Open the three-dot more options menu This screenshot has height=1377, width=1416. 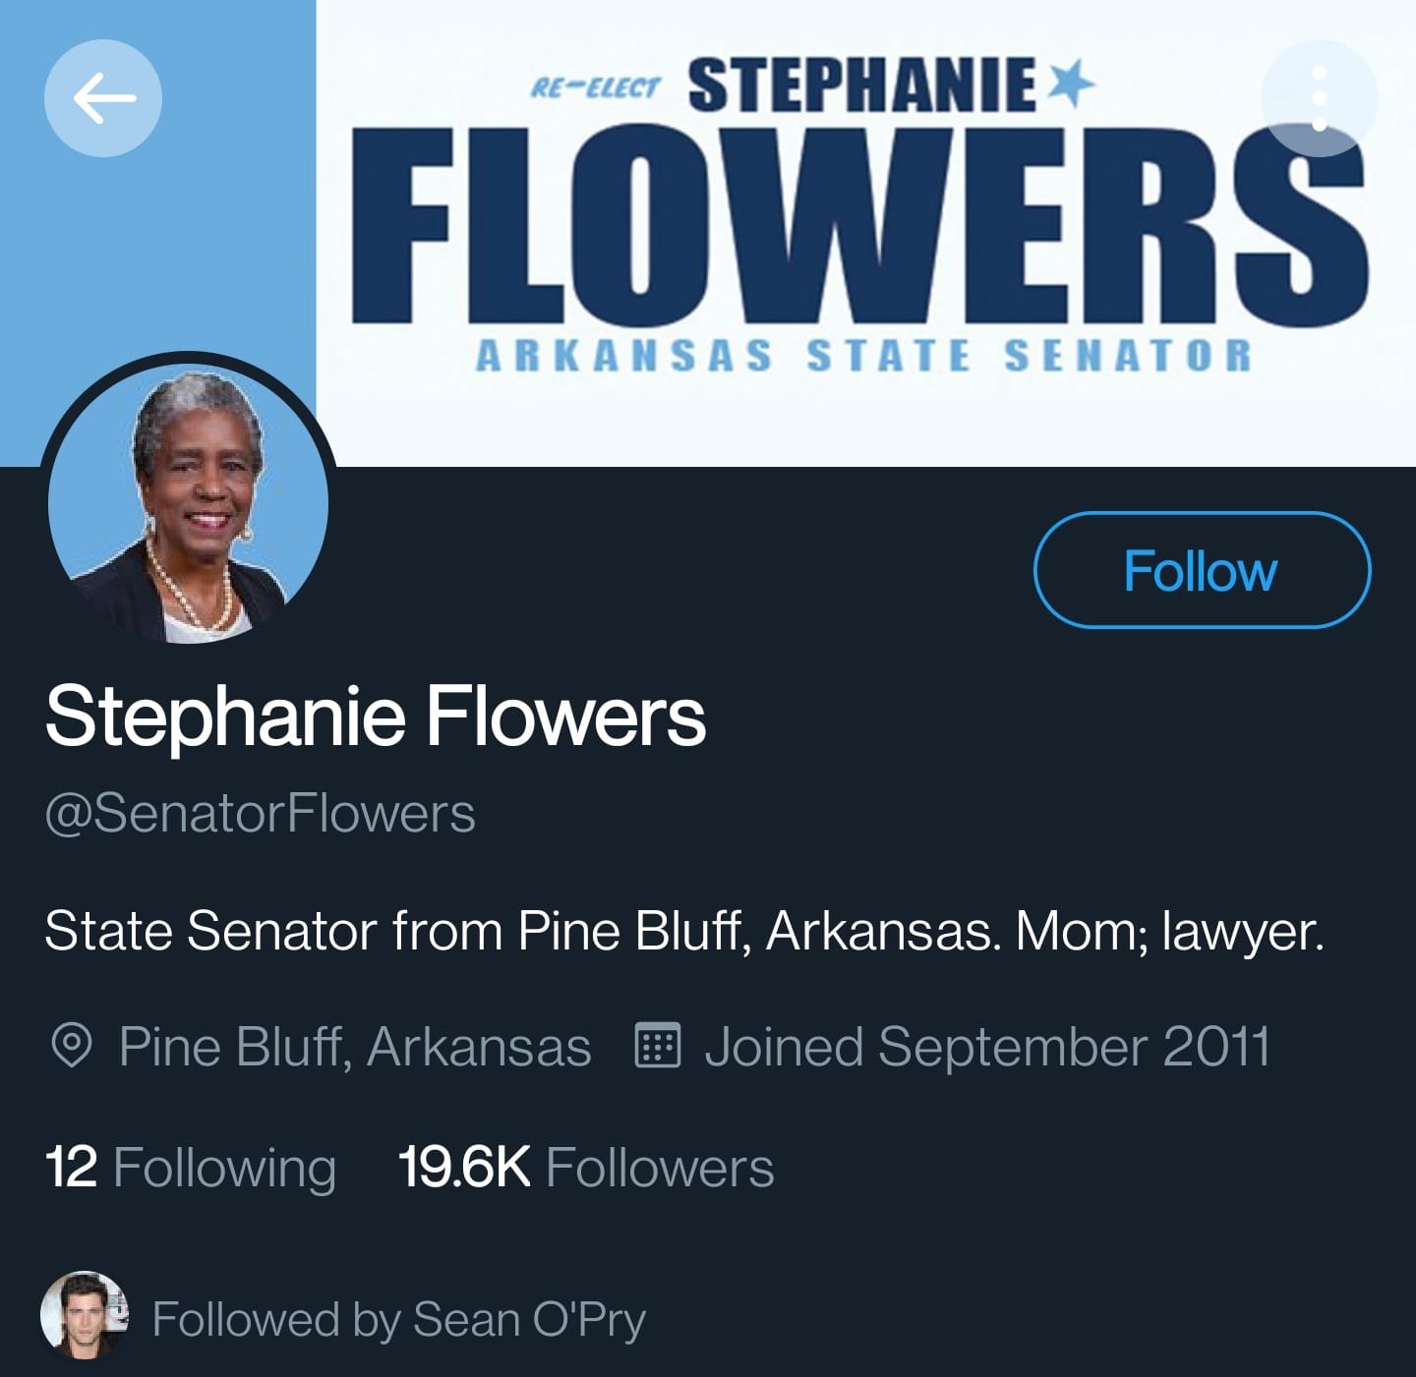pyautogui.click(x=1319, y=97)
